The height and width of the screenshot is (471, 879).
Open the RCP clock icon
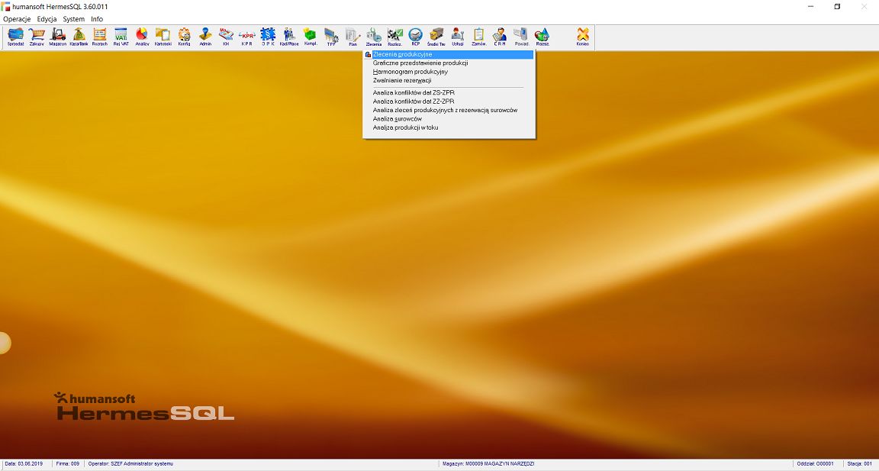pyautogui.click(x=415, y=37)
